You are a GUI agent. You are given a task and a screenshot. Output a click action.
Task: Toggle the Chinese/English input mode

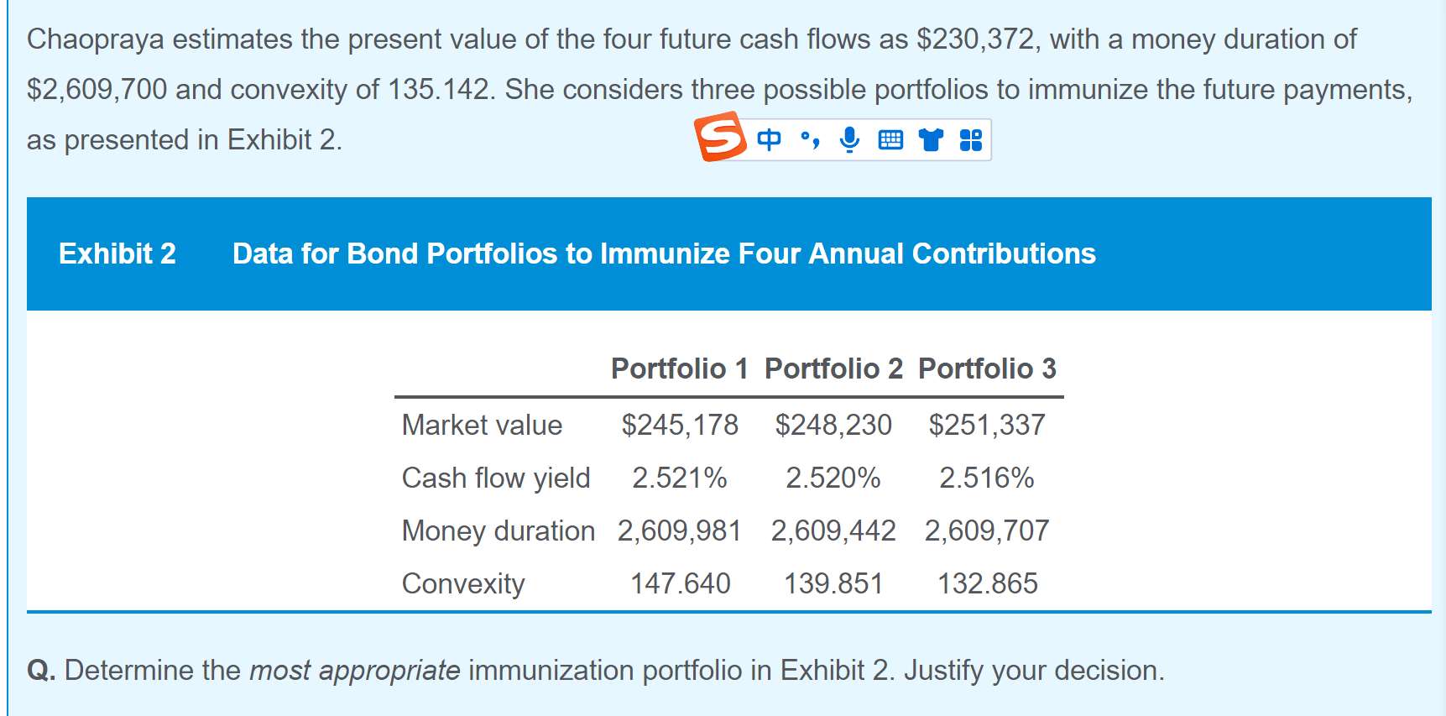click(769, 139)
